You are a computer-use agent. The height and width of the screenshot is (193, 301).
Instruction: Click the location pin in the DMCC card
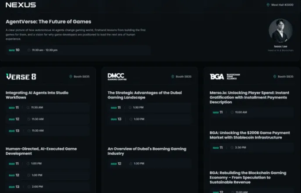(x=172, y=77)
